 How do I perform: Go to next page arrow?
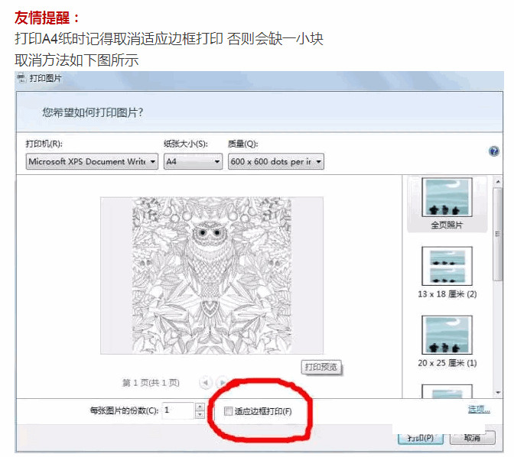pos(223,382)
